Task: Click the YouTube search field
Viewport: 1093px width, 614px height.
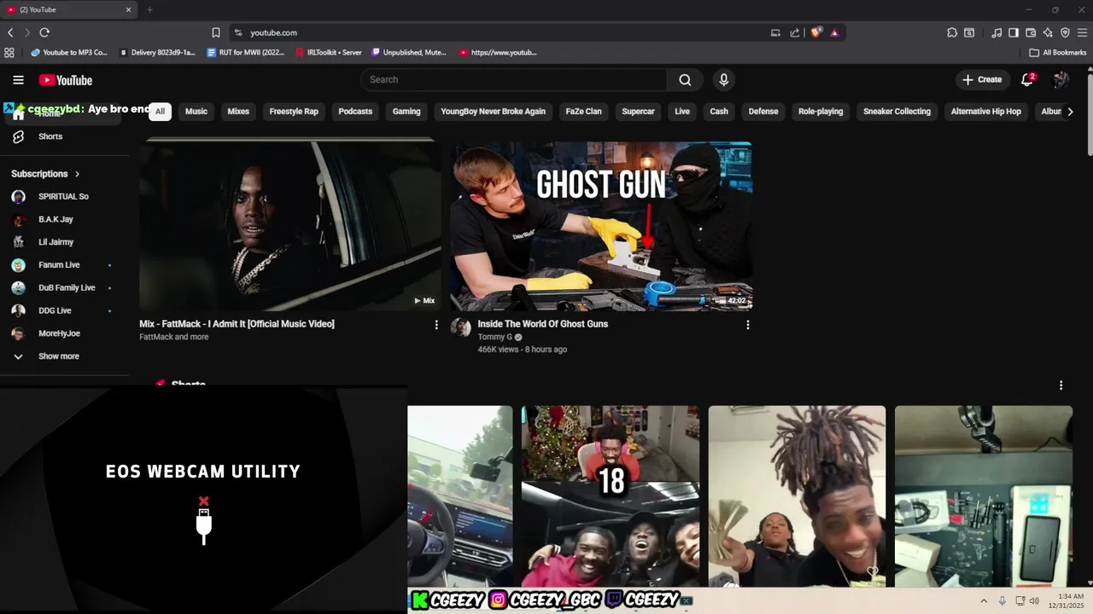Action: (x=514, y=79)
